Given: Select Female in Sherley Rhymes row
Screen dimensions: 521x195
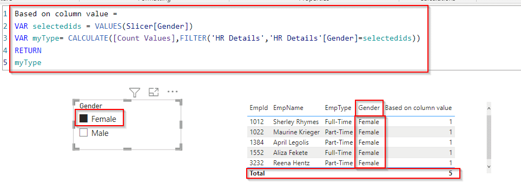Looking at the screenshot, I should pyautogui.click(x=368, y=122).
